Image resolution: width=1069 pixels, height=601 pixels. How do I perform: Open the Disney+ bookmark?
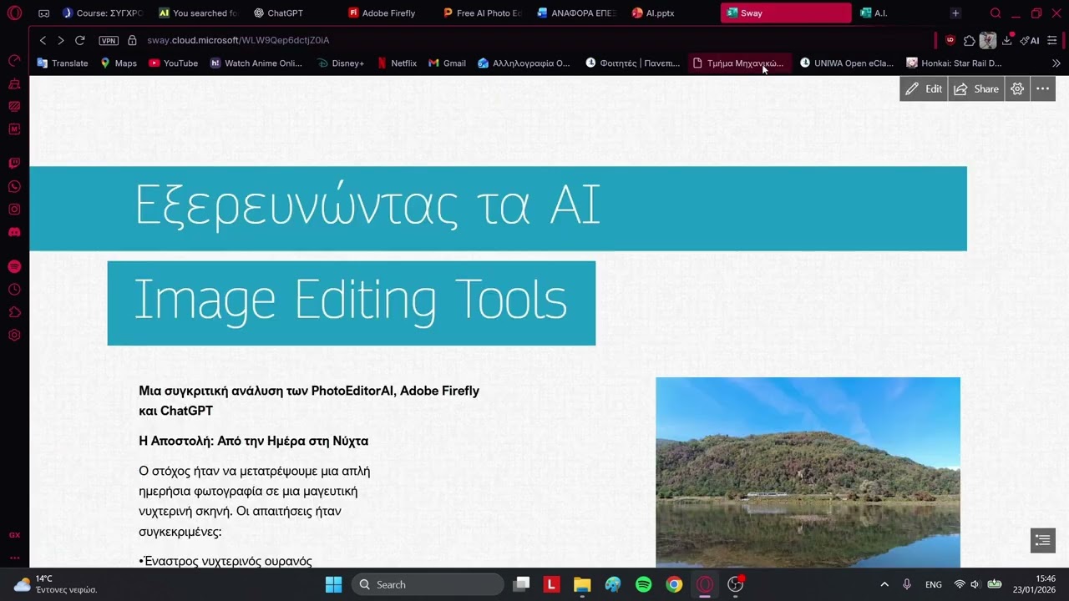click(341, 63)
